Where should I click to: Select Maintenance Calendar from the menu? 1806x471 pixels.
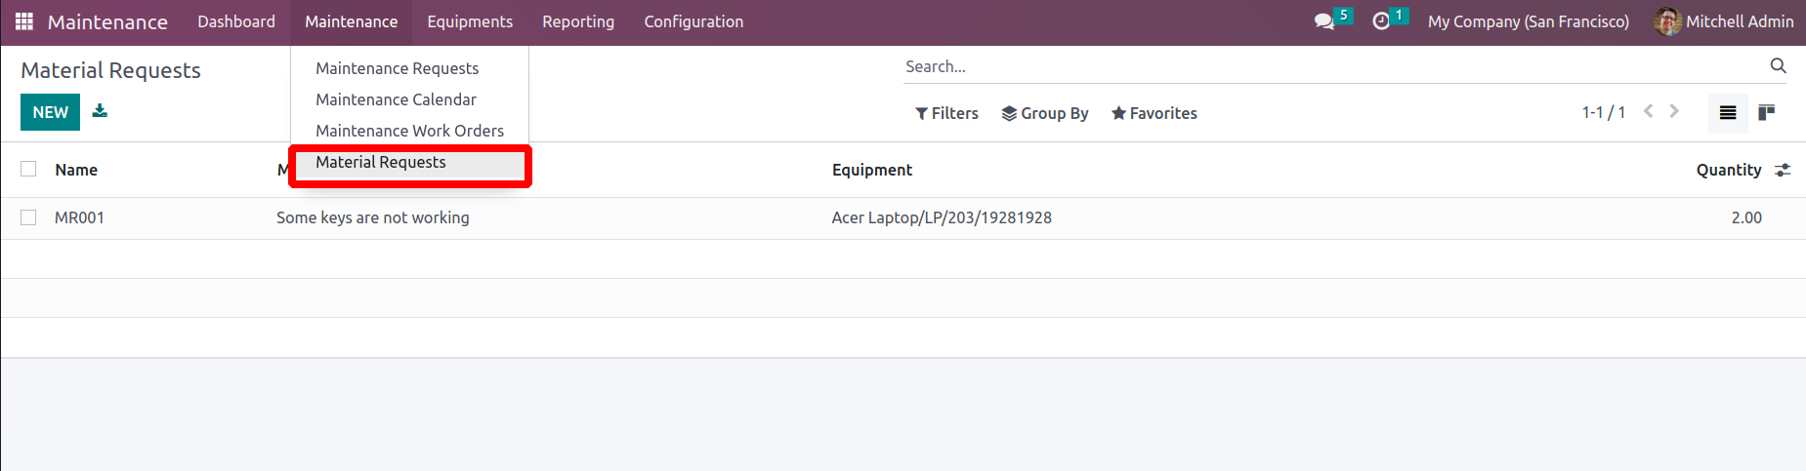pos(396,99)
